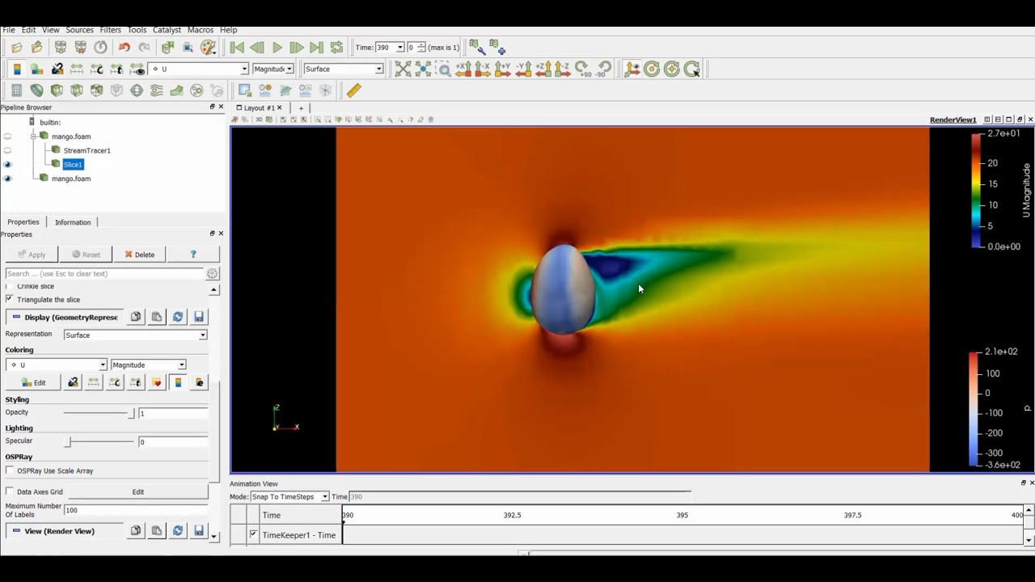Toggle color legend visibility icon in toolbar
The width and height of the screenshot is (1035, 582).
click(17, 70)
